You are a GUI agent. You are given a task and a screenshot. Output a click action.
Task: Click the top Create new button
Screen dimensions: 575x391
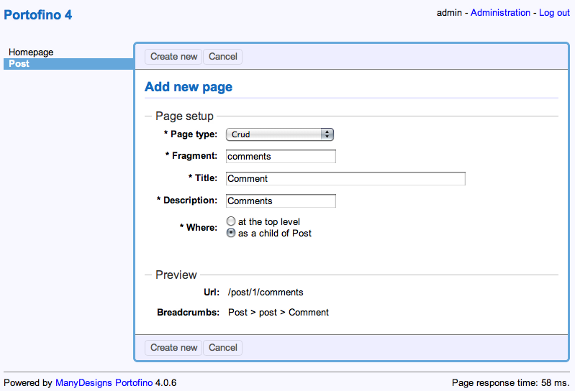pyautogui.click(x=173, y=57)
